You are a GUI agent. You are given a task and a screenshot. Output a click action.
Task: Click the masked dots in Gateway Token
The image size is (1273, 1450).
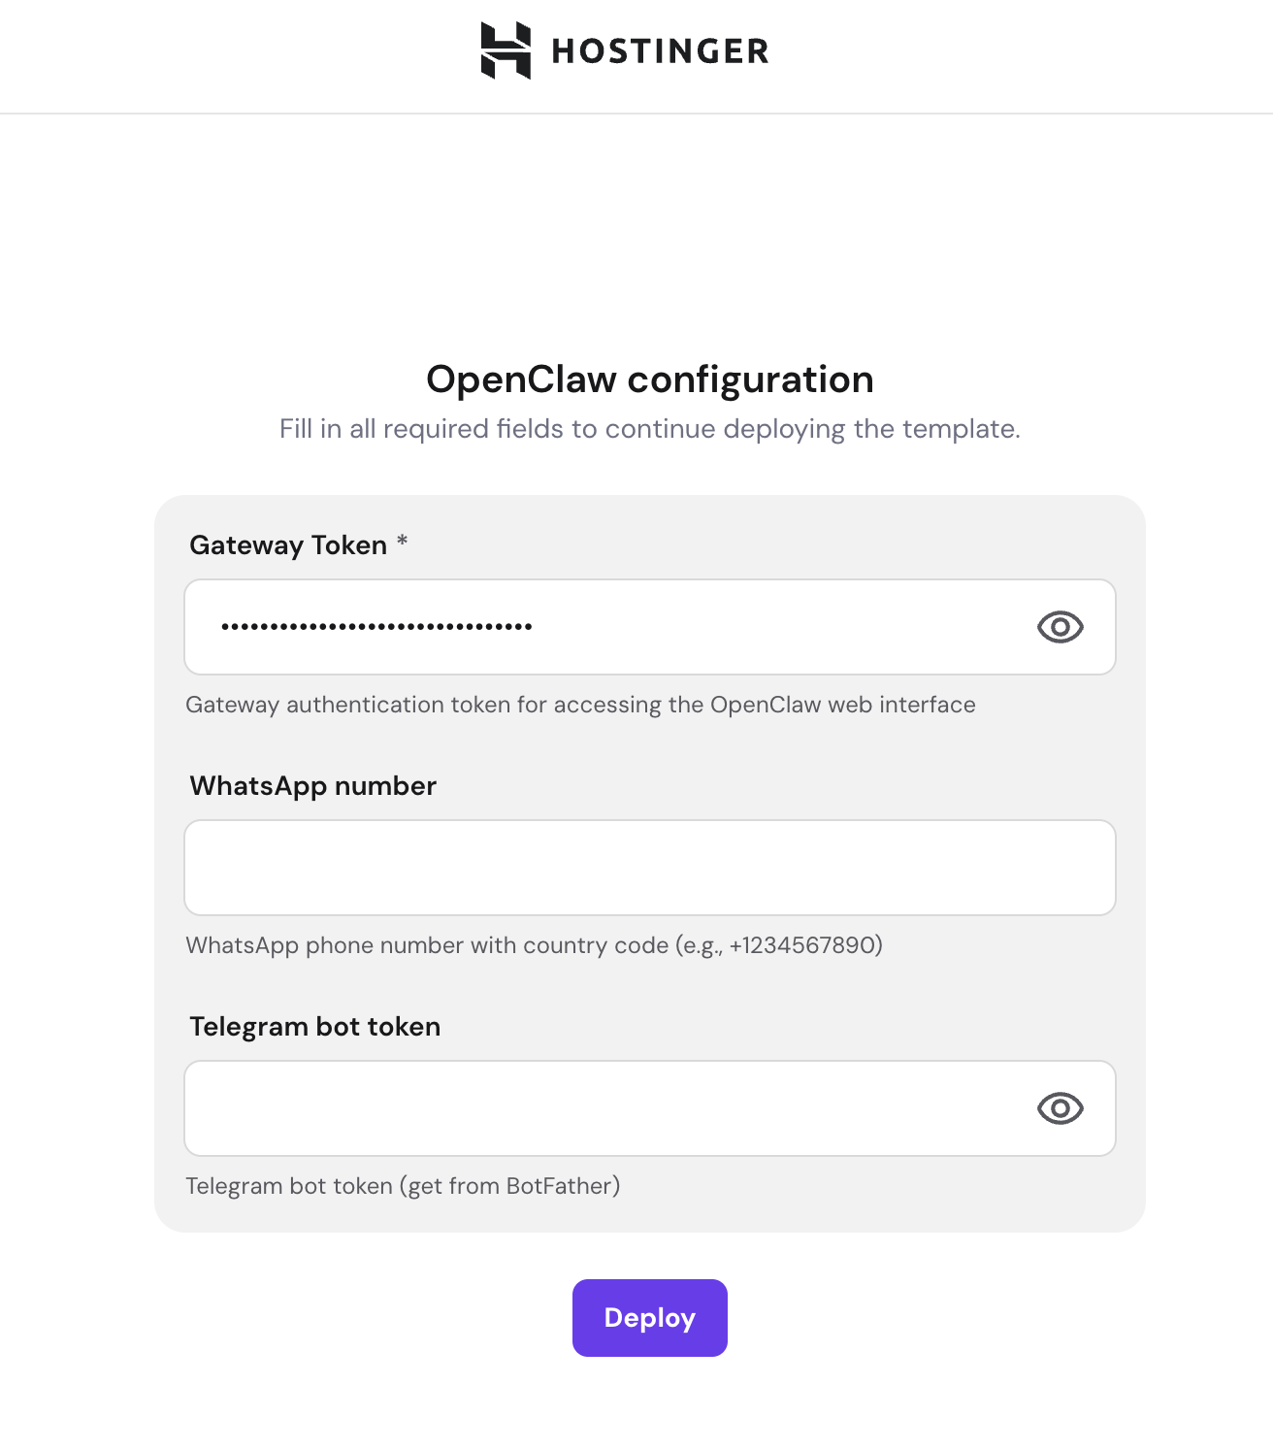[x=376, y=627]
